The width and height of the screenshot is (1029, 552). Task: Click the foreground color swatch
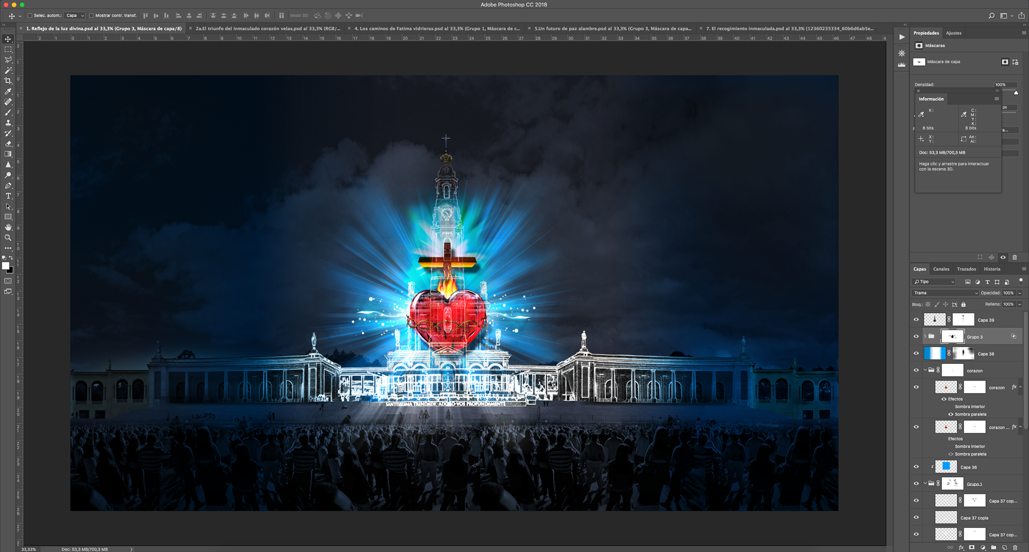click(5, 265)
